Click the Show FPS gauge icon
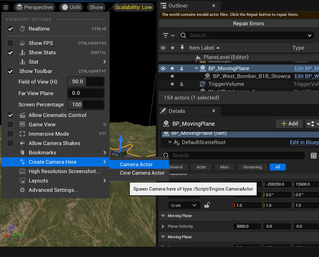The height and width of the screenshot is (257, 319). tap(22, 43)
